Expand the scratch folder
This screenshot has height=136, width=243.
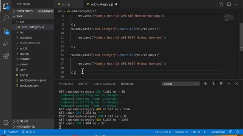click(33, 59)
